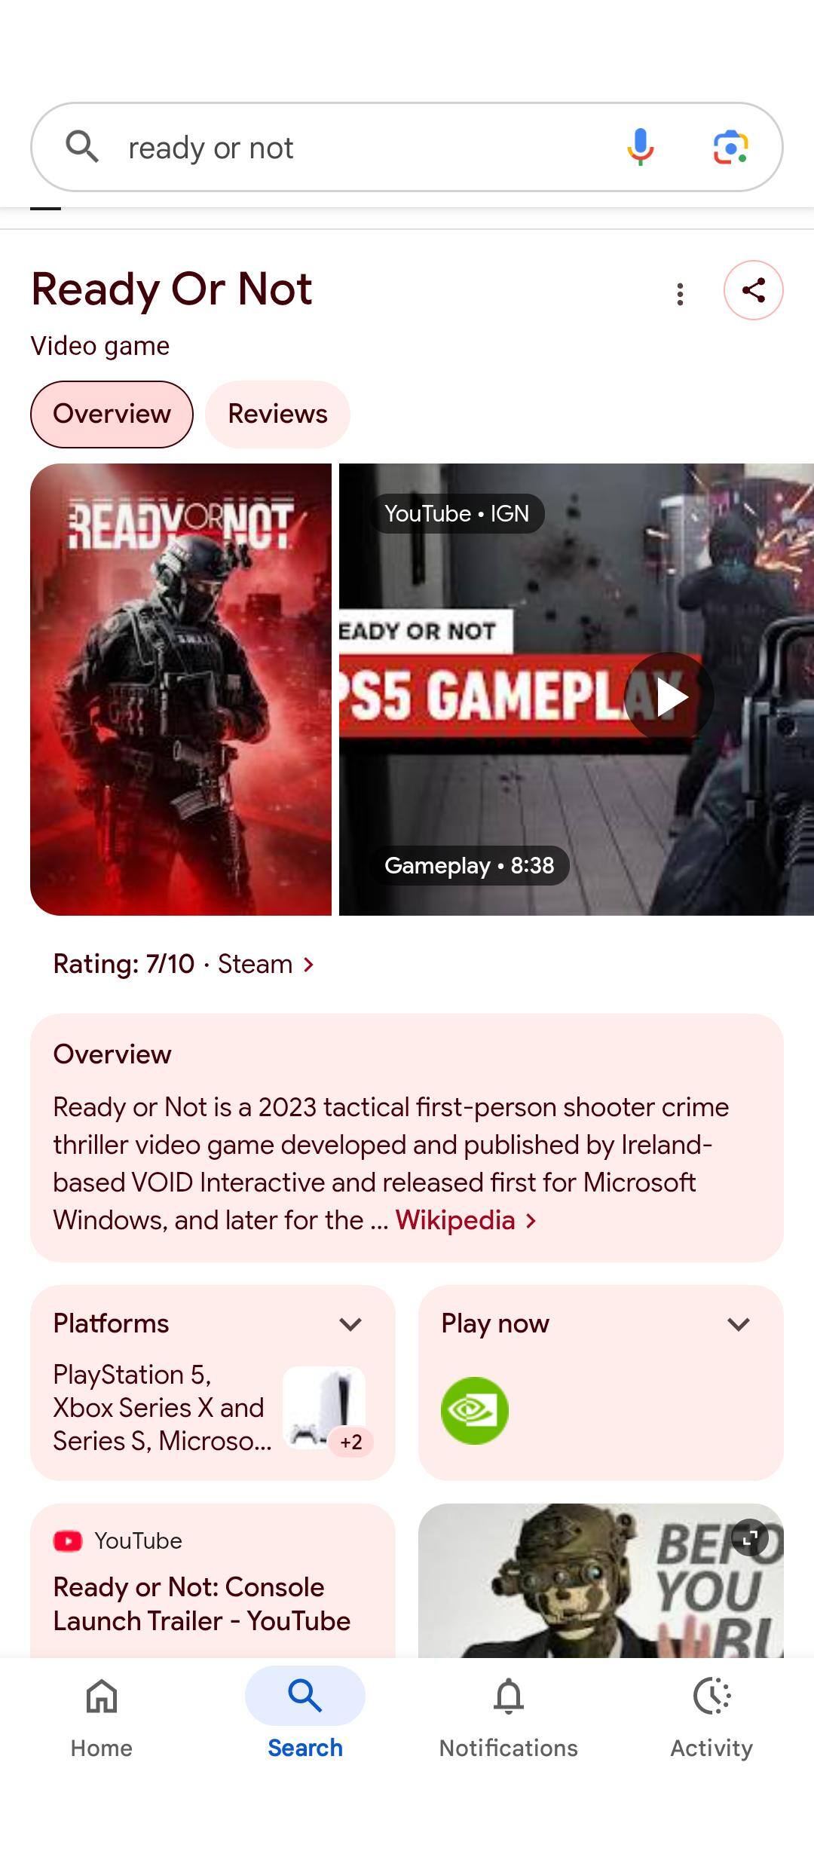This screenshot has height=1854, width=814.
Task: Share the Ready Or Not panel
Action: pos(753,290)
